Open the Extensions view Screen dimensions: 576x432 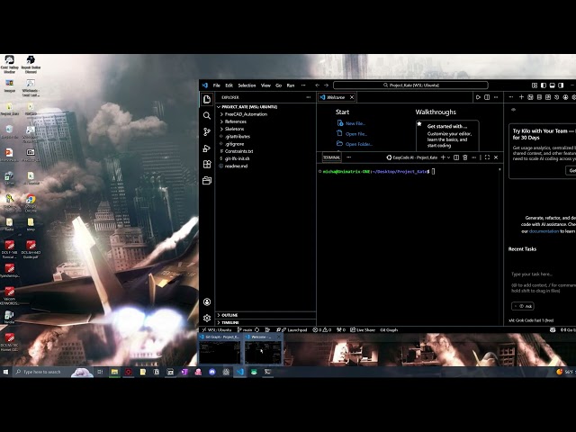point(207,164)
